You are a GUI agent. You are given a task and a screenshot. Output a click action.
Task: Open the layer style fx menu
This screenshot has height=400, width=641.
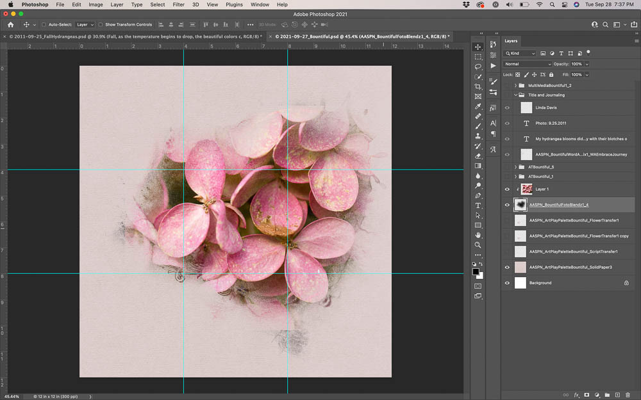576,395
